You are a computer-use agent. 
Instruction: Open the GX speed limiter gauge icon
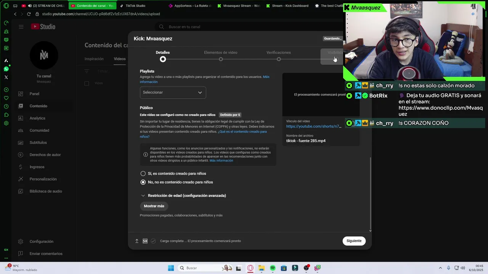[6, 23]
